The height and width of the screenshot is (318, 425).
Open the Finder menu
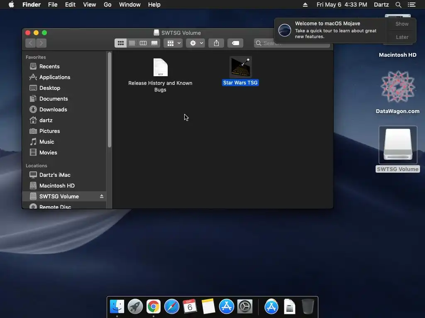click(x=32, y=5)
